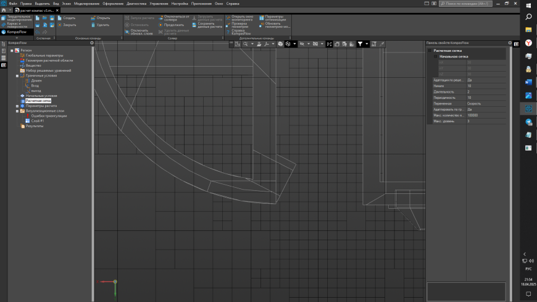The image size is (537, 302).
Task: Select the Ошибки триангуляции layer icon
Action: 28,116
